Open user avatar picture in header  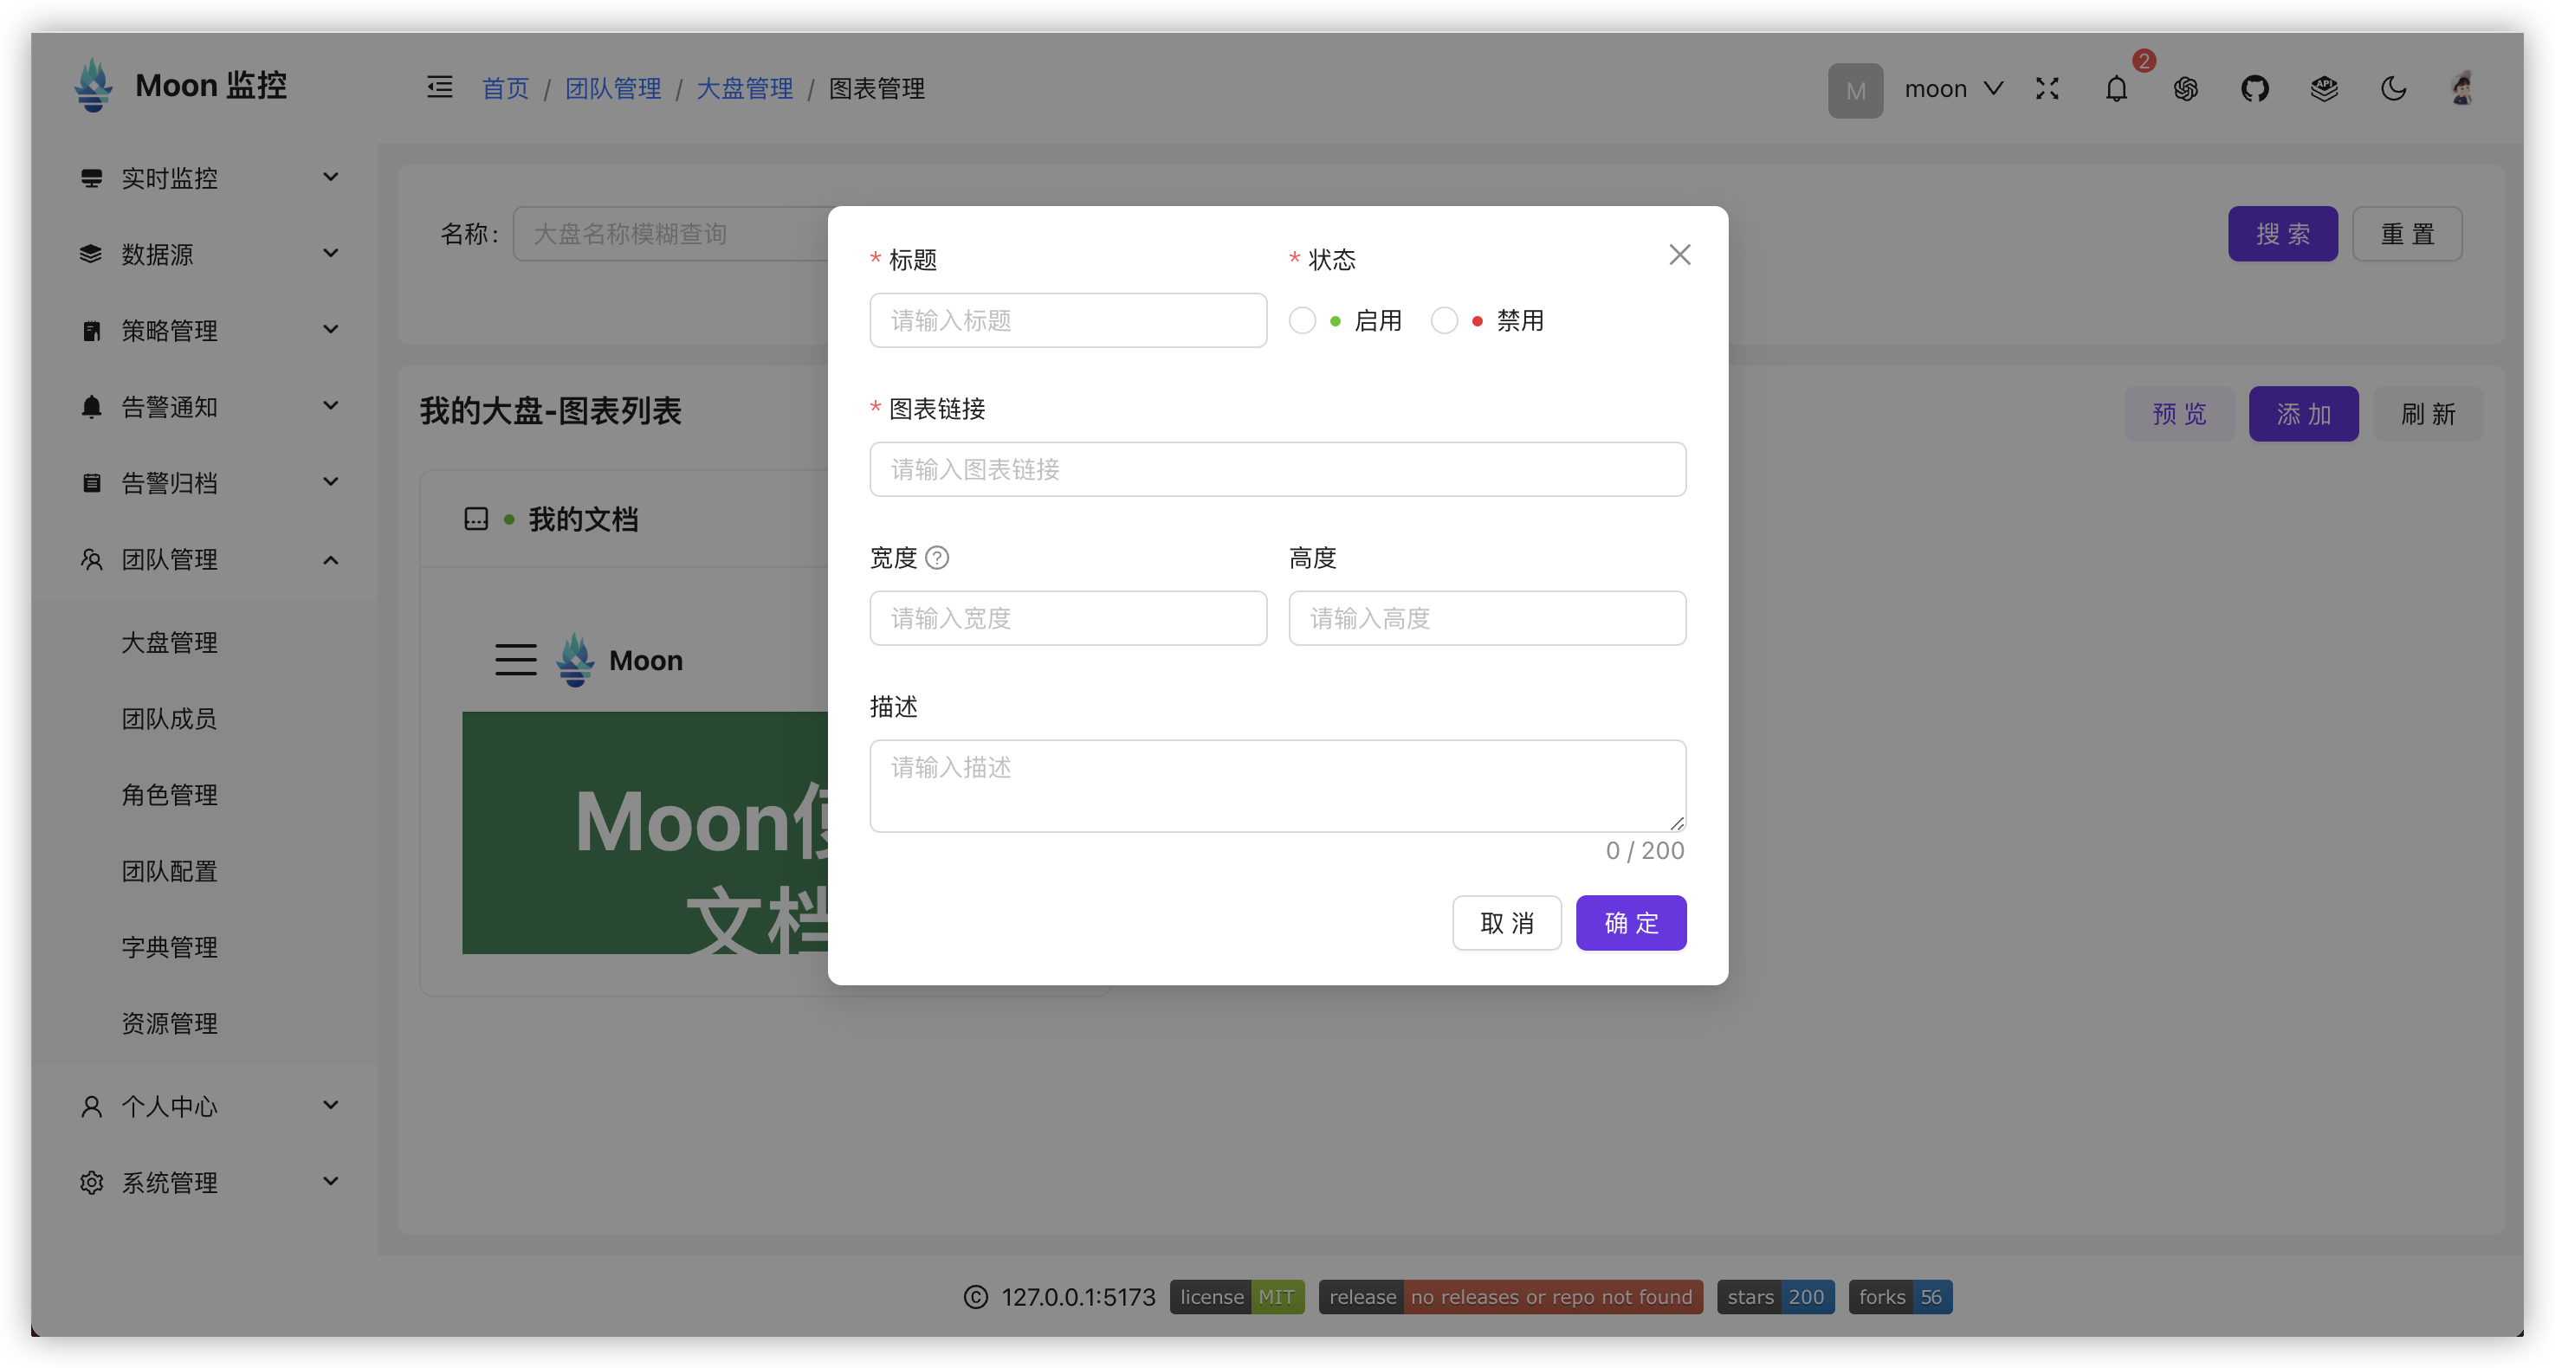coord(2462,89)
